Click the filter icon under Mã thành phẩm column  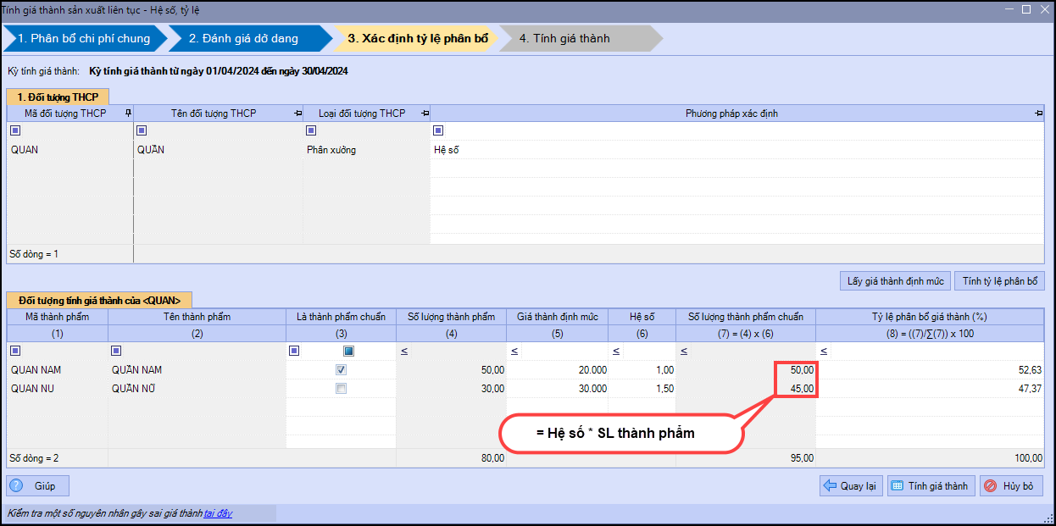point(15,351)
